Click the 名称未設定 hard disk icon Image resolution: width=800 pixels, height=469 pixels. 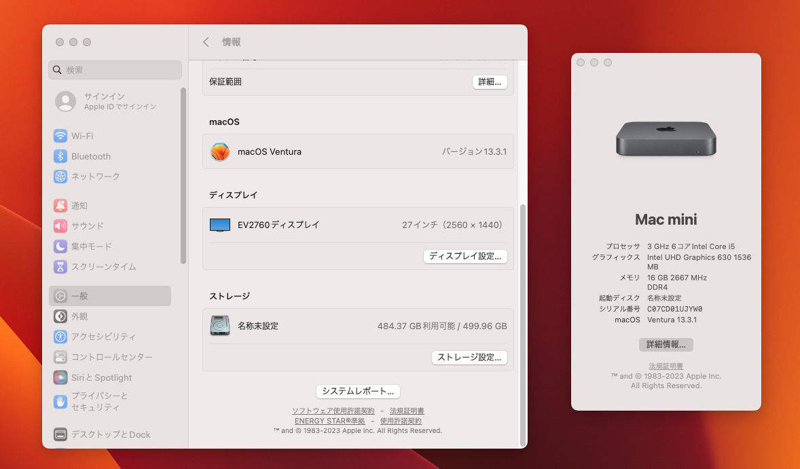(220, 326)
